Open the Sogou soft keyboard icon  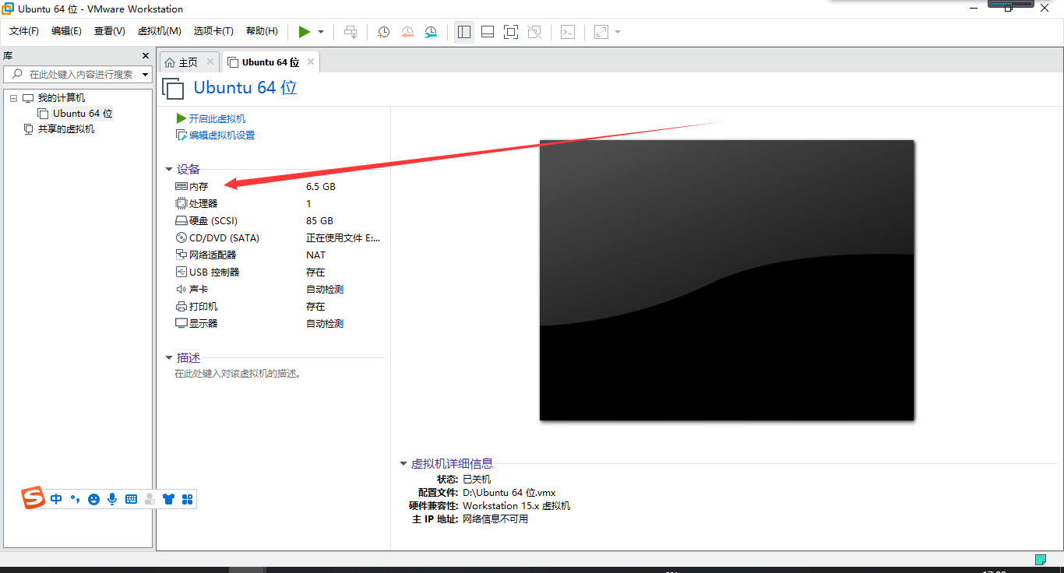pos(131,499)
